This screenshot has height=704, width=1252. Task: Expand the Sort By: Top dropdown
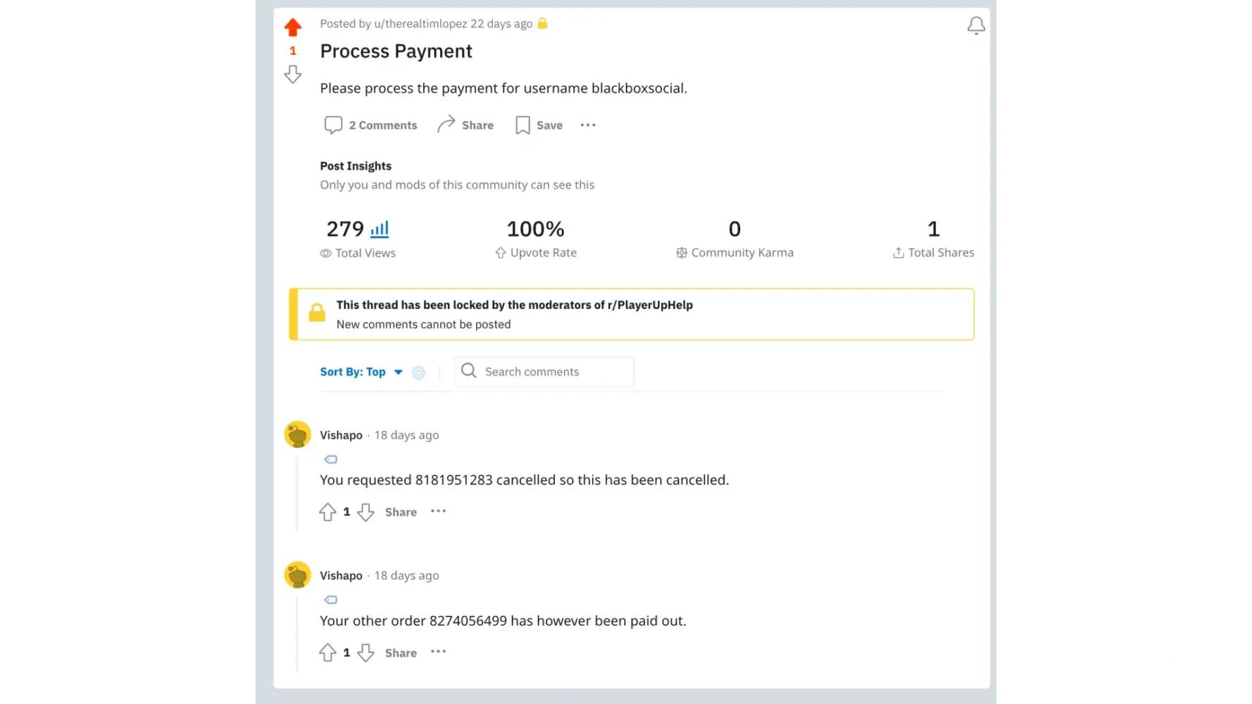click(x=361, y=372)
